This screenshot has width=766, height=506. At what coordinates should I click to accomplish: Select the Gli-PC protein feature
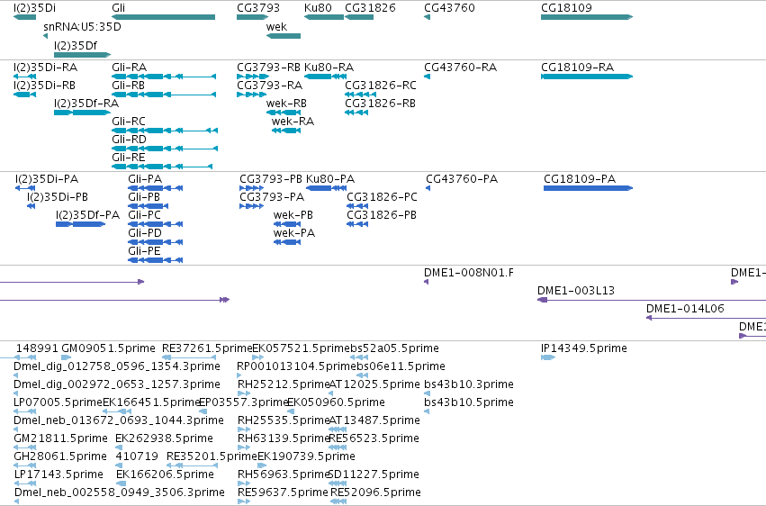click(156, 225)
